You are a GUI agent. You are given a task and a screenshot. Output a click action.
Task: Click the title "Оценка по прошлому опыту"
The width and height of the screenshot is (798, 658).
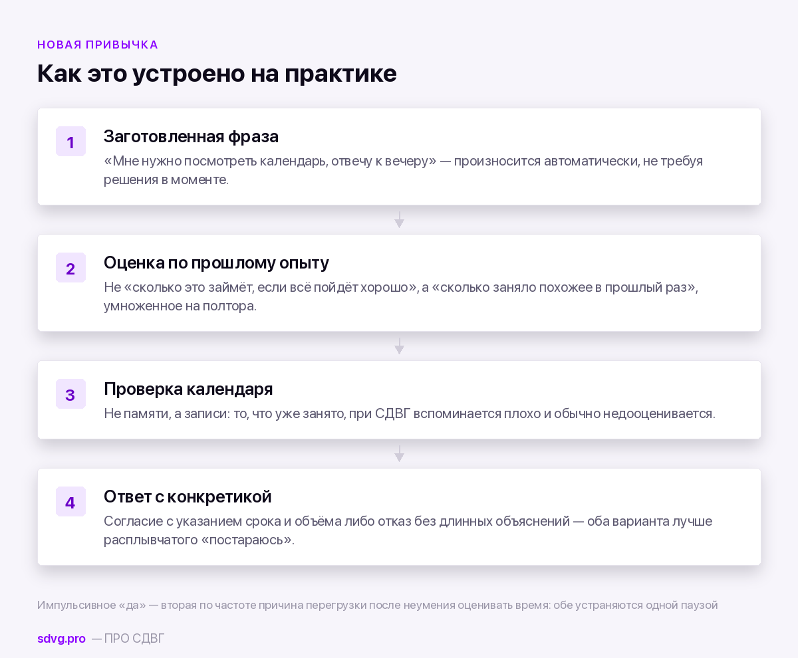[216, 263]
